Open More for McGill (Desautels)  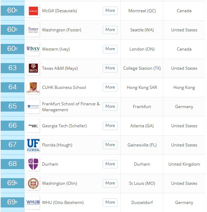[110, 11]
